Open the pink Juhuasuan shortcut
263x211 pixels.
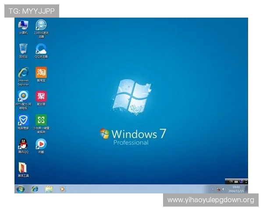41,96
